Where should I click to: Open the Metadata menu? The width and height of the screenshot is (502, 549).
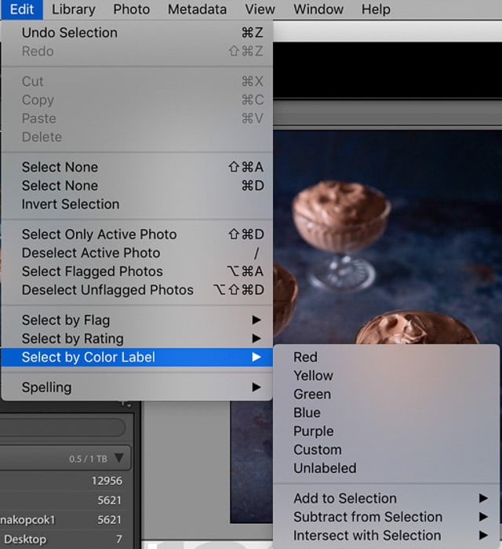coord(197,9)
